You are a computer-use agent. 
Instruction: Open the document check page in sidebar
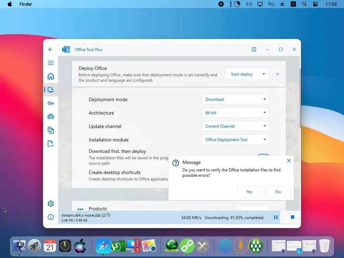click(x=51, y=144)
